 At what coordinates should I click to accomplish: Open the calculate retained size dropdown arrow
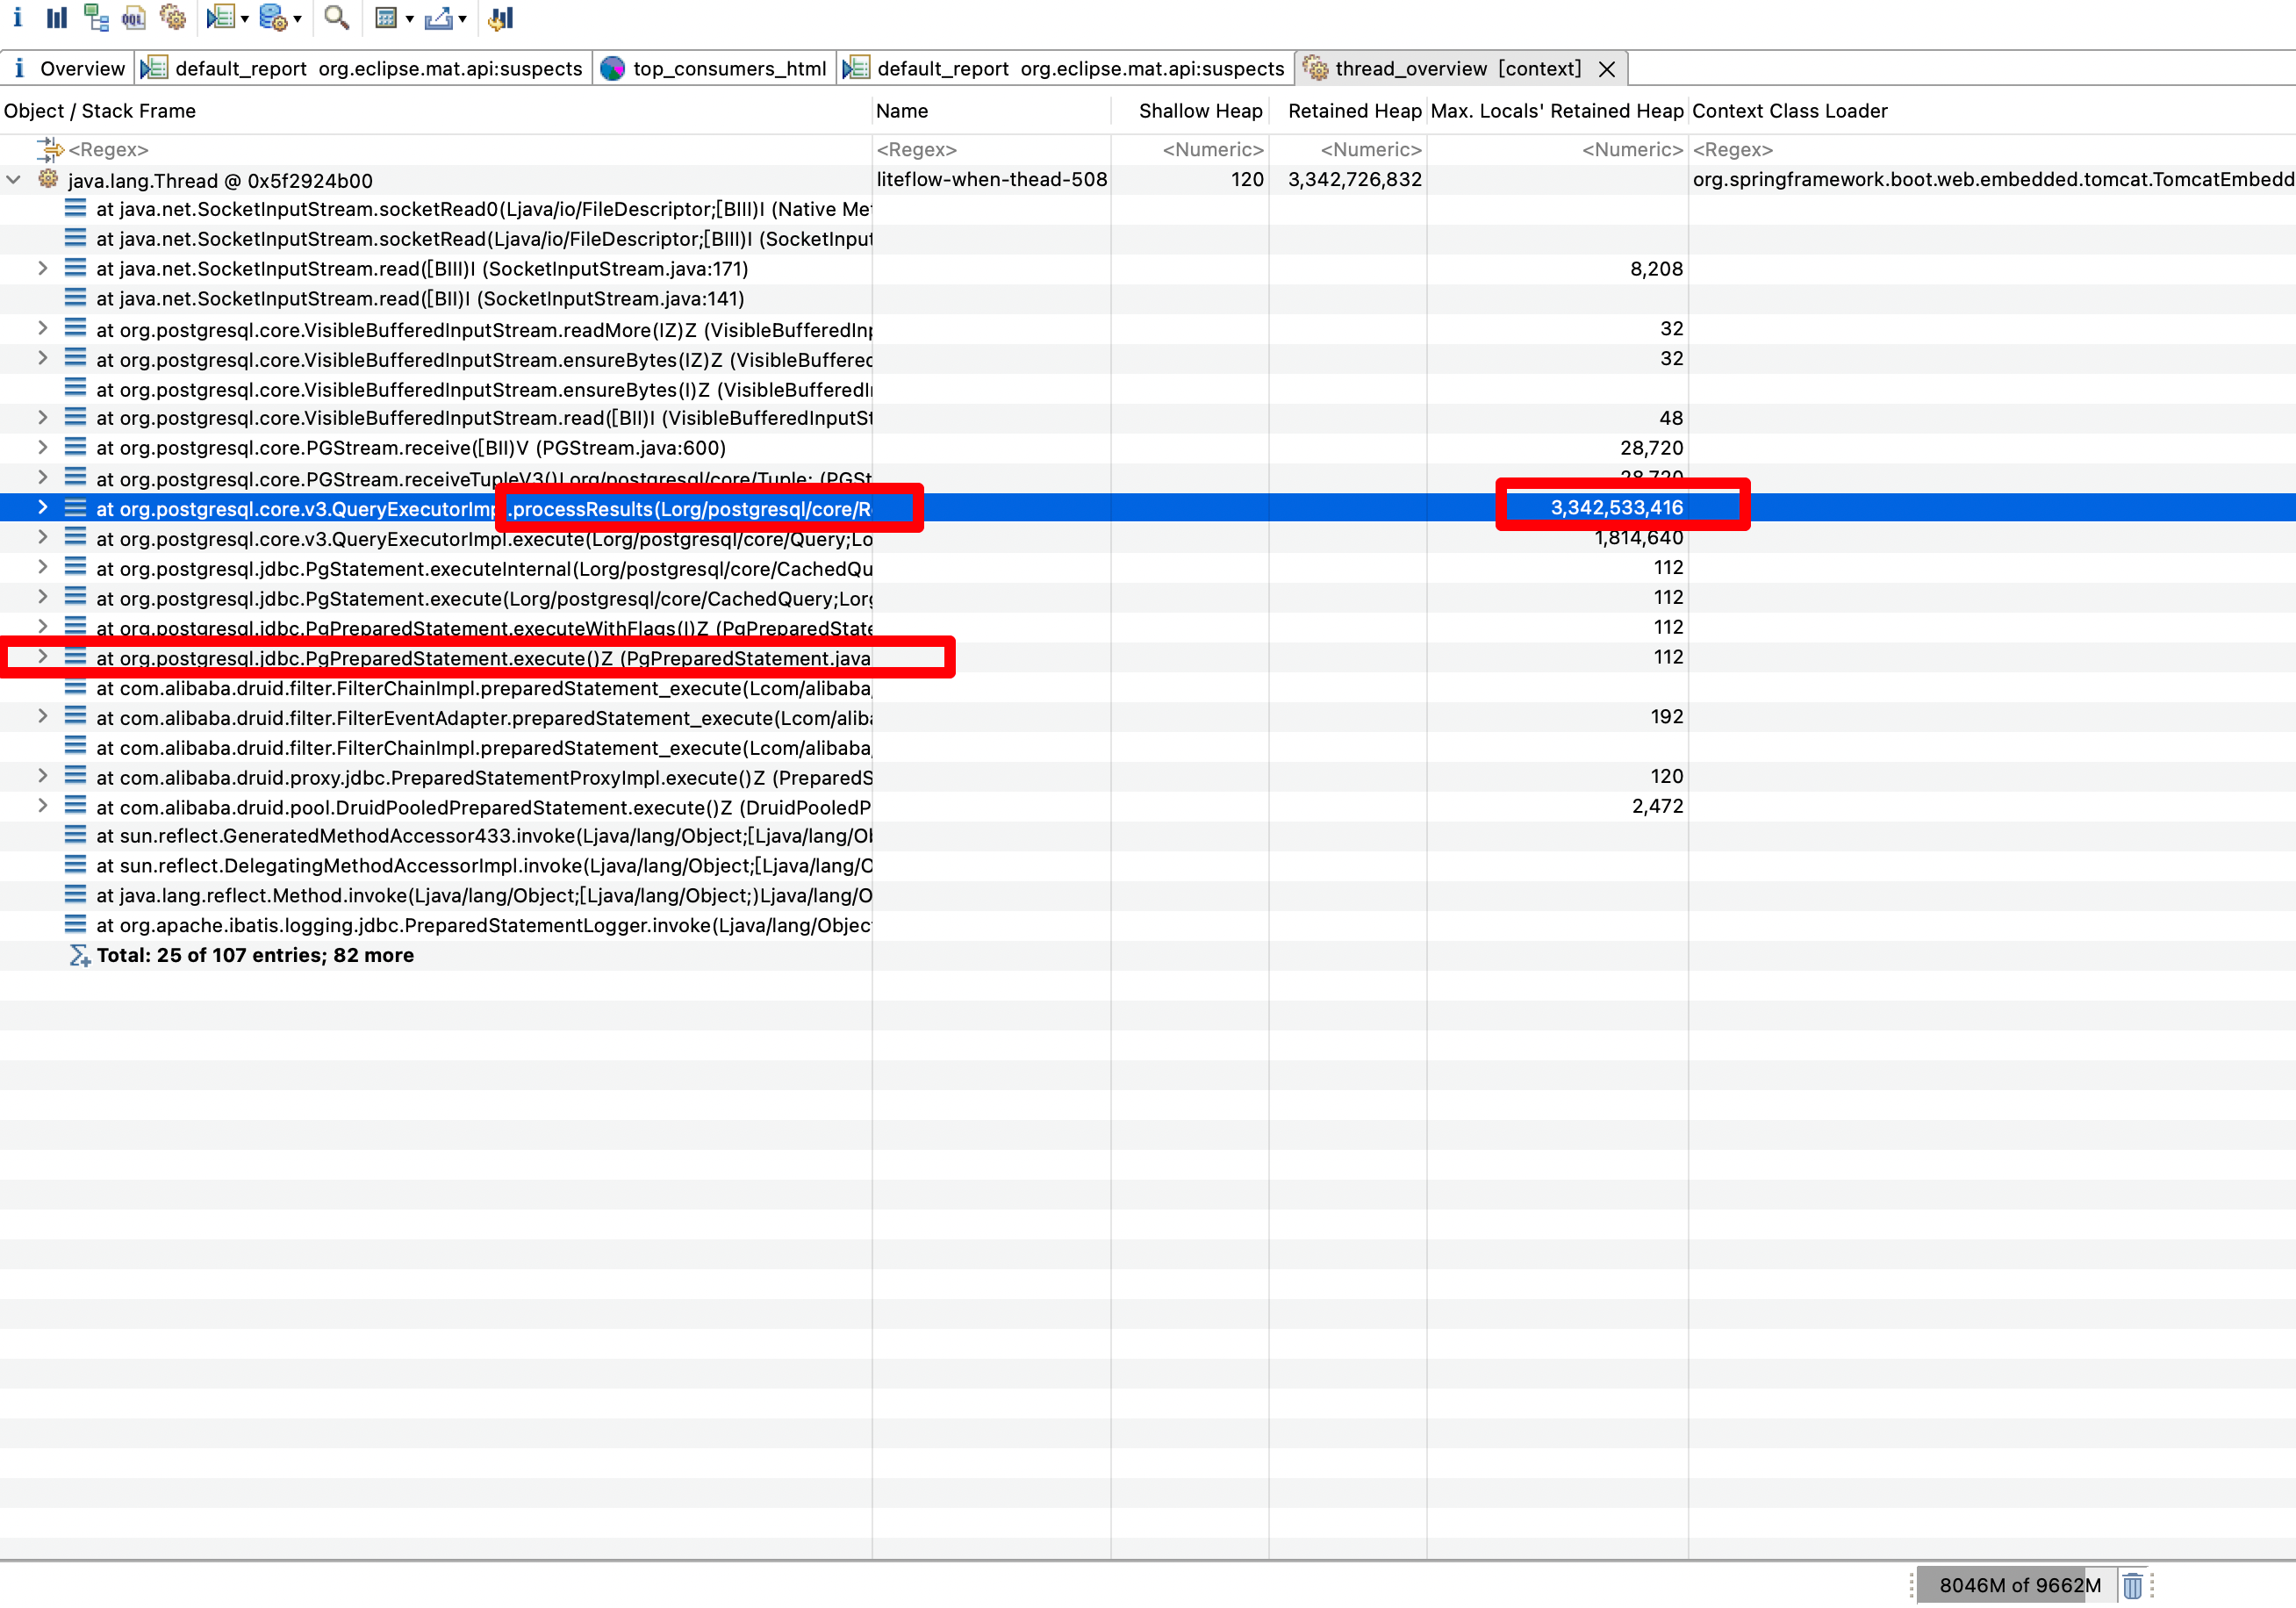[x=409, y=19]
